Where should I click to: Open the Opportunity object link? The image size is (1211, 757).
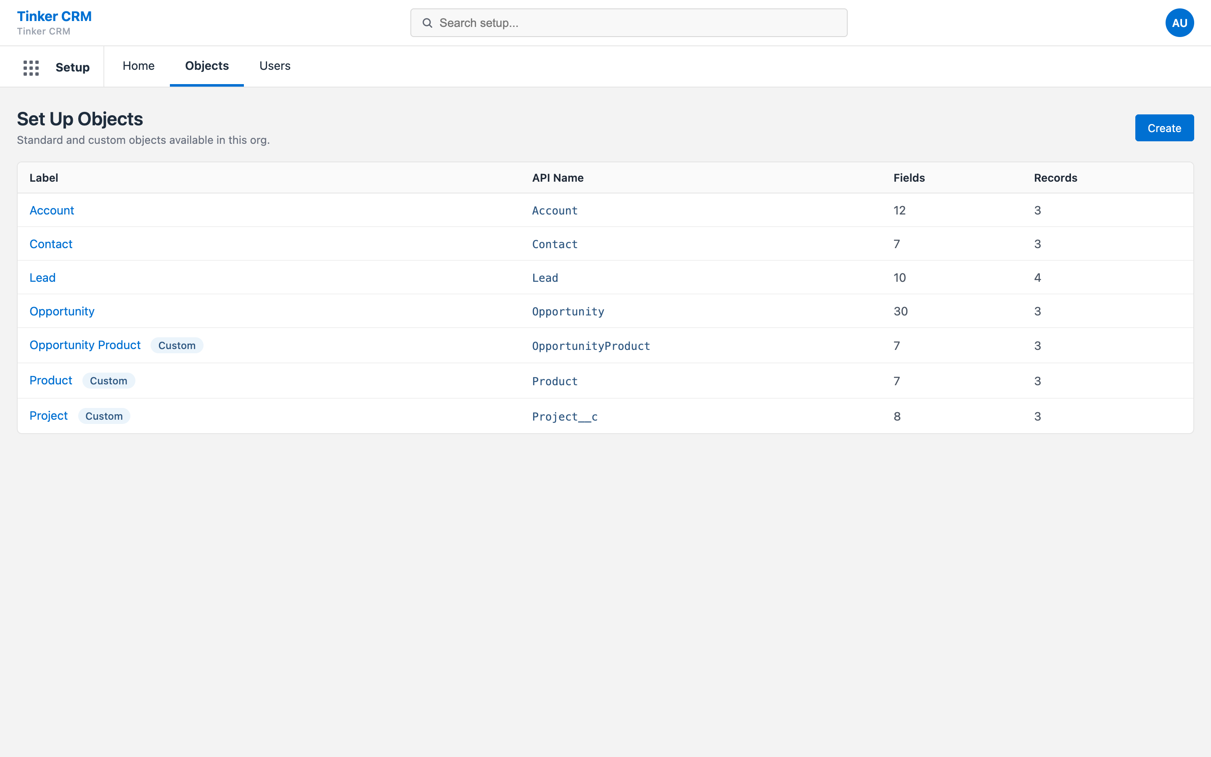(62, 311)
